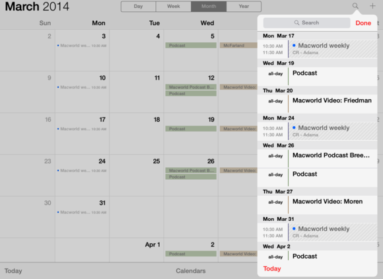Click inside the Search field

(x=306, y=22)
